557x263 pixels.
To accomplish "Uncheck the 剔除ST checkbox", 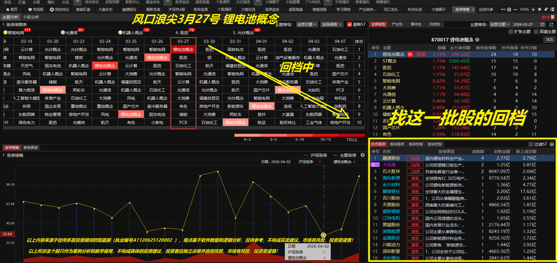I will point(350,25).
